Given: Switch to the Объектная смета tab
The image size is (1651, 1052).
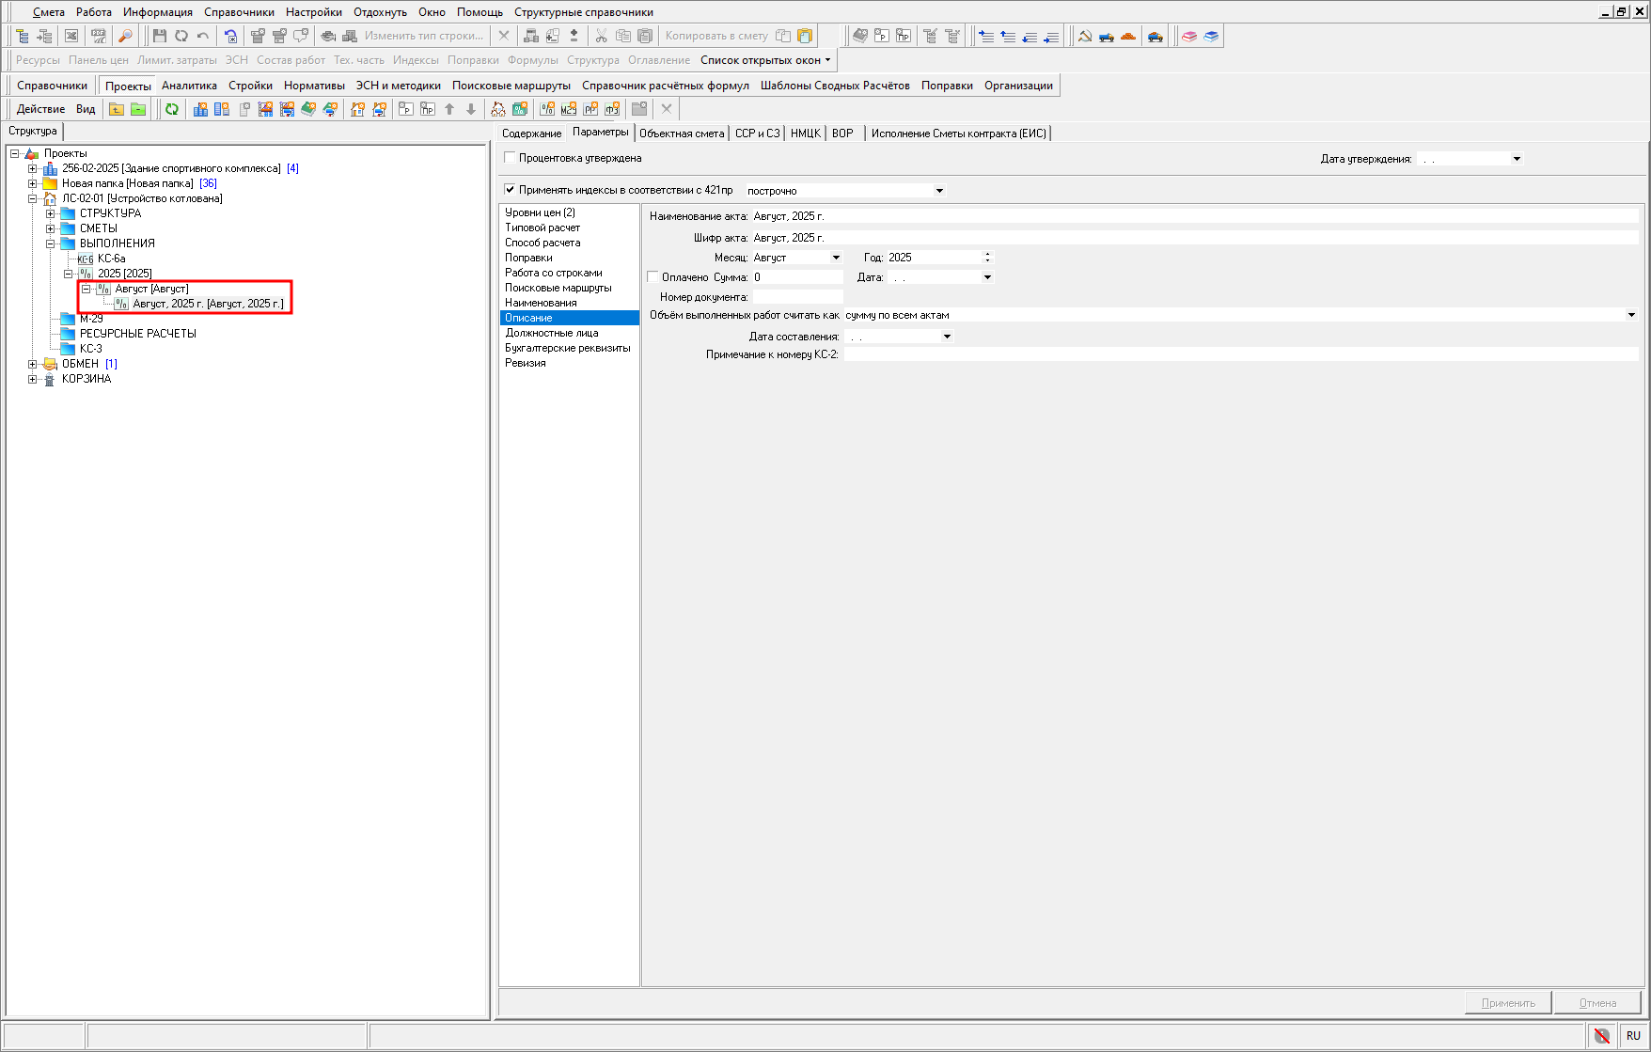Looking at the screenshot, I should [682, 133].
